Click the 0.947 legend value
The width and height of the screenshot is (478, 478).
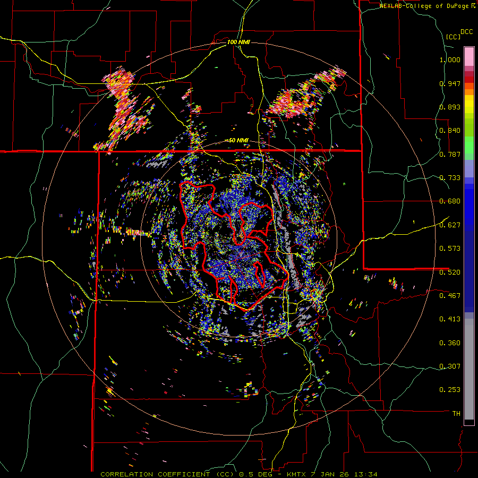(450, 83)
